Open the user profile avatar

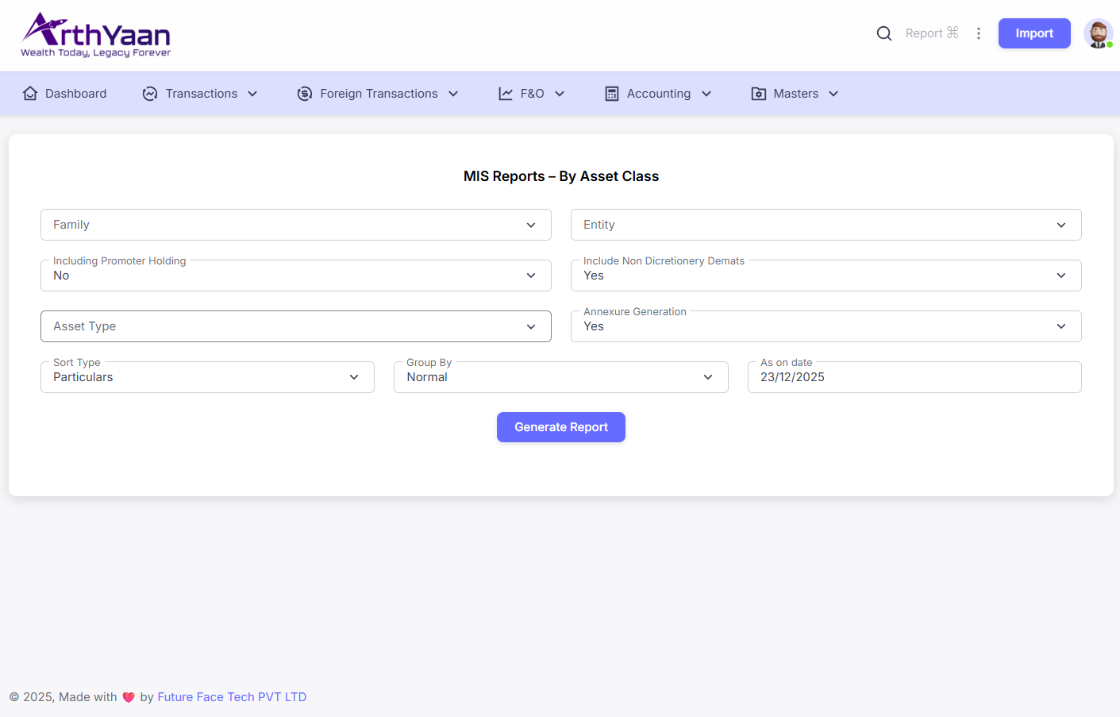[1098, 33]
